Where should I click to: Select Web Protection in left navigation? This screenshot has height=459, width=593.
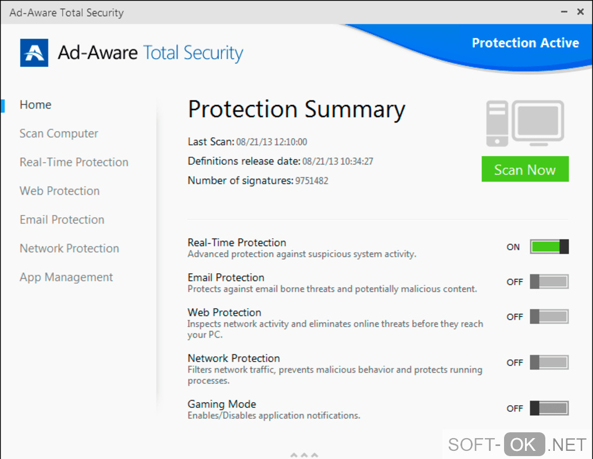pyautogui.click(x=59, y=191)
